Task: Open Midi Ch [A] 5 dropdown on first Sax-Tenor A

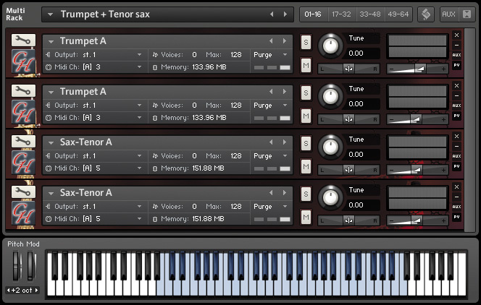Action: 139,168
